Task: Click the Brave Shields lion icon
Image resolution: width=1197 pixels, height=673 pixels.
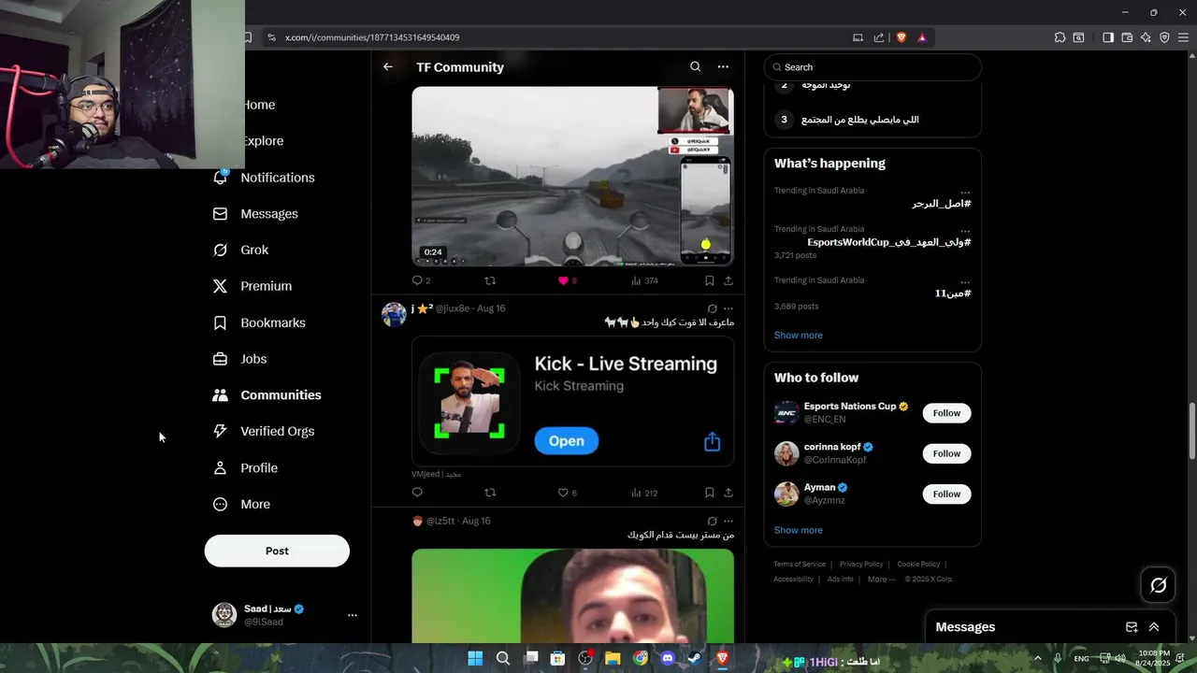Action: 901,37
